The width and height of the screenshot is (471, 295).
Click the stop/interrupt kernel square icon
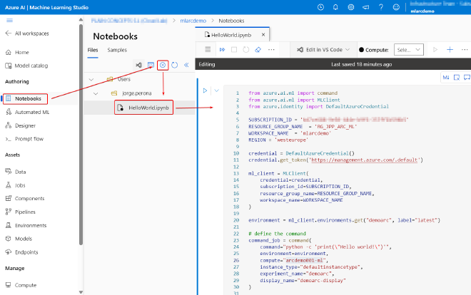[234, 49]
